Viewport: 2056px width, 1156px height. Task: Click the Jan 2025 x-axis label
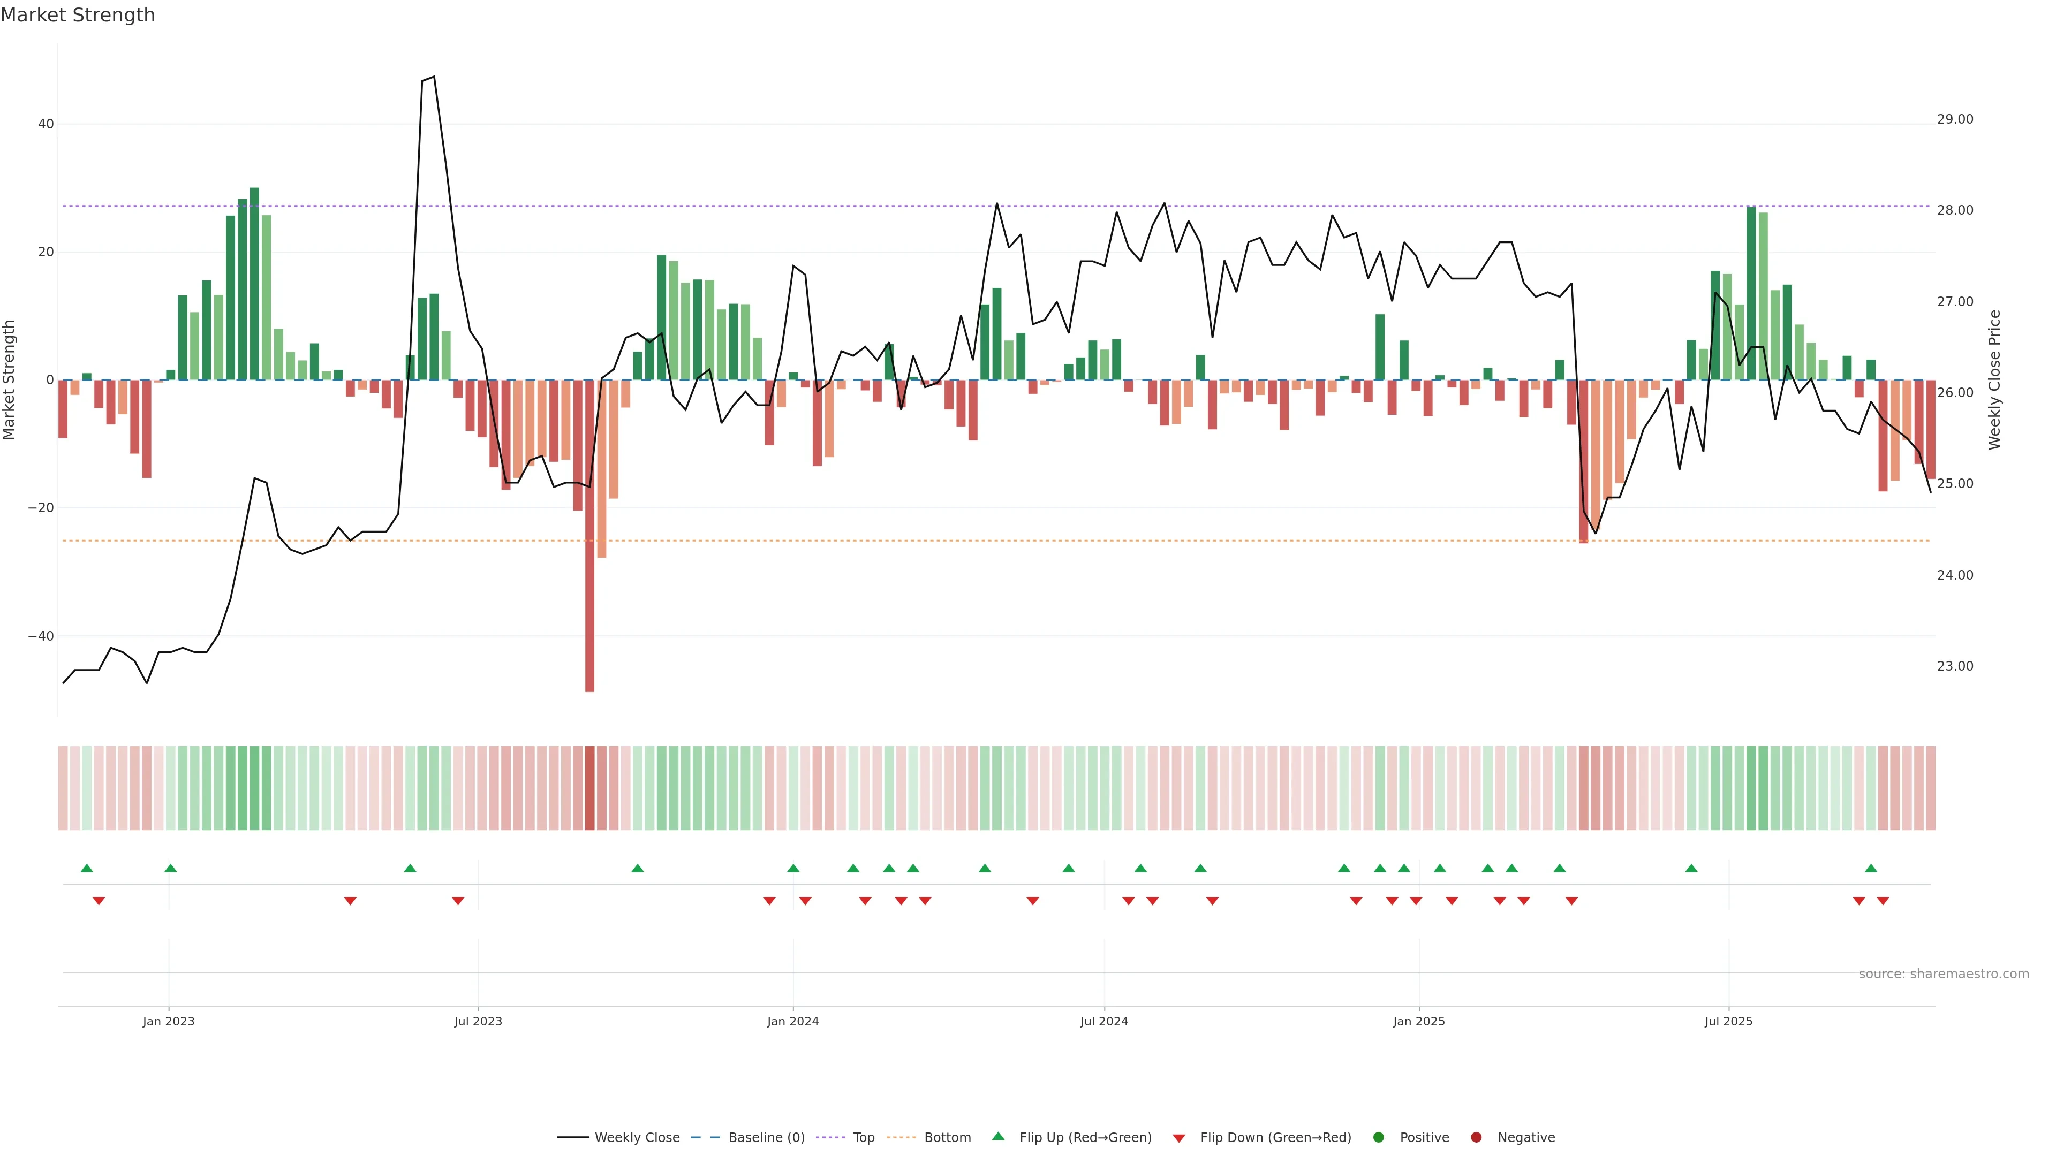[x=1419, y=1021]
